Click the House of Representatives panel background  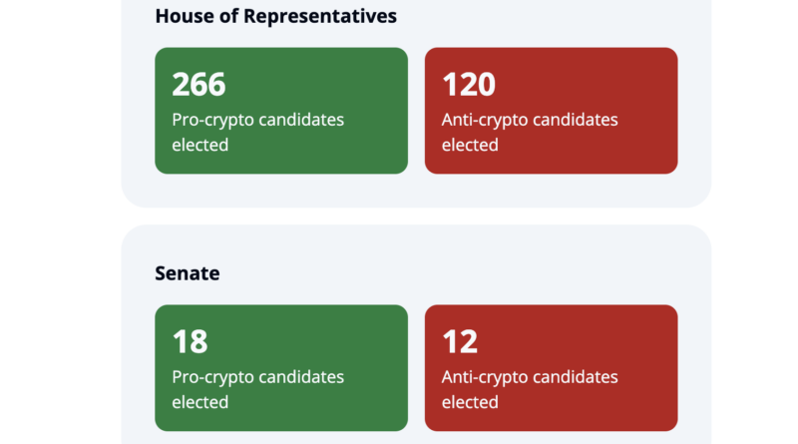click(416, 190)
